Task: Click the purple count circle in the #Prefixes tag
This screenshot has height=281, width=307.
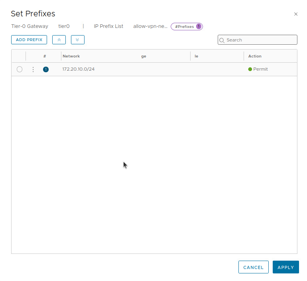Action: (199, 27)
